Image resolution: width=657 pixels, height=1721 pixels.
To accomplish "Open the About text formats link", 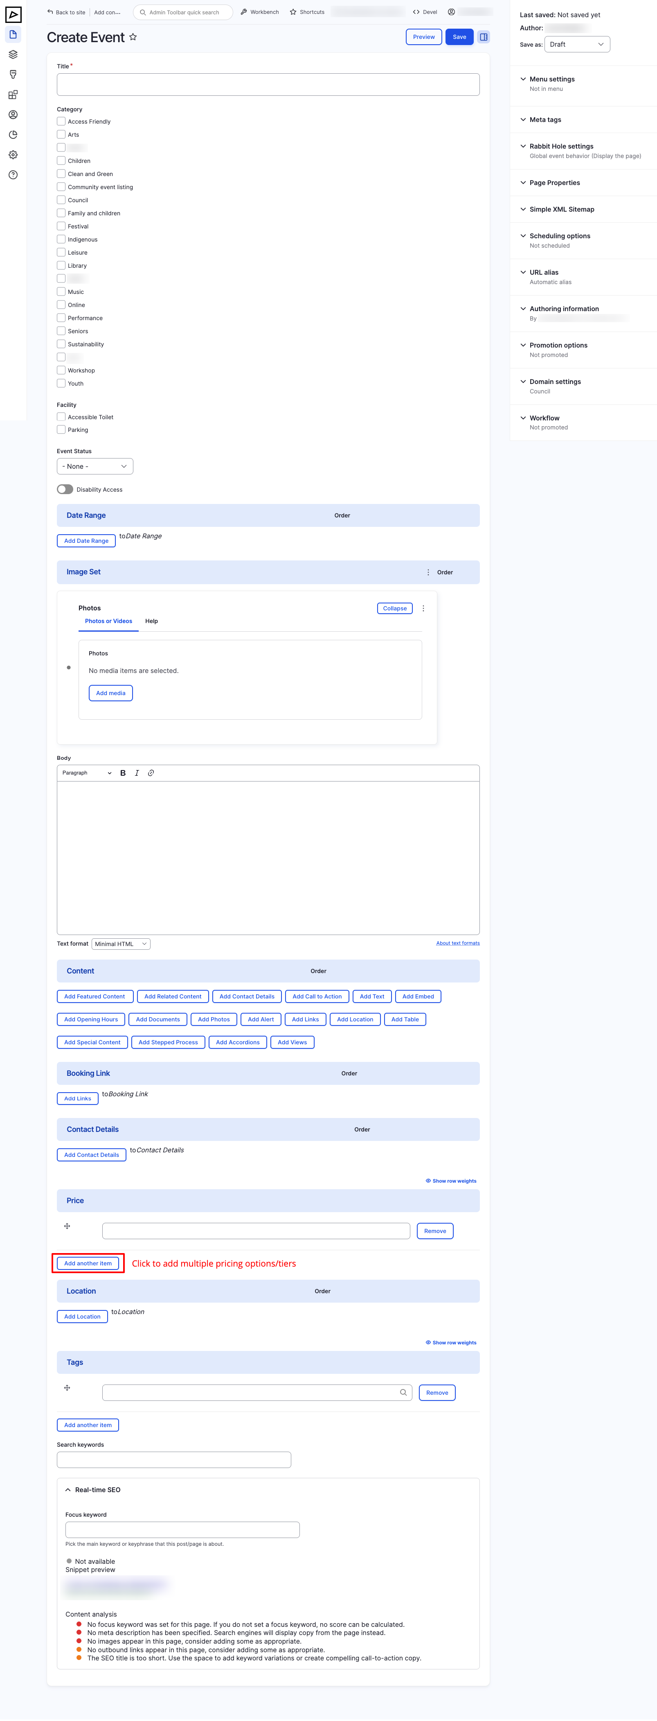I will coord(457,943).
